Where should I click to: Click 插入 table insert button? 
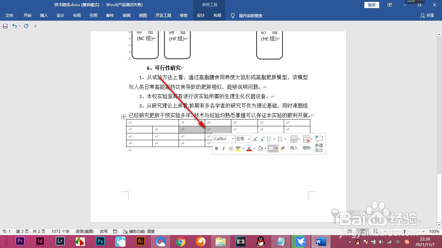[294, 143]
